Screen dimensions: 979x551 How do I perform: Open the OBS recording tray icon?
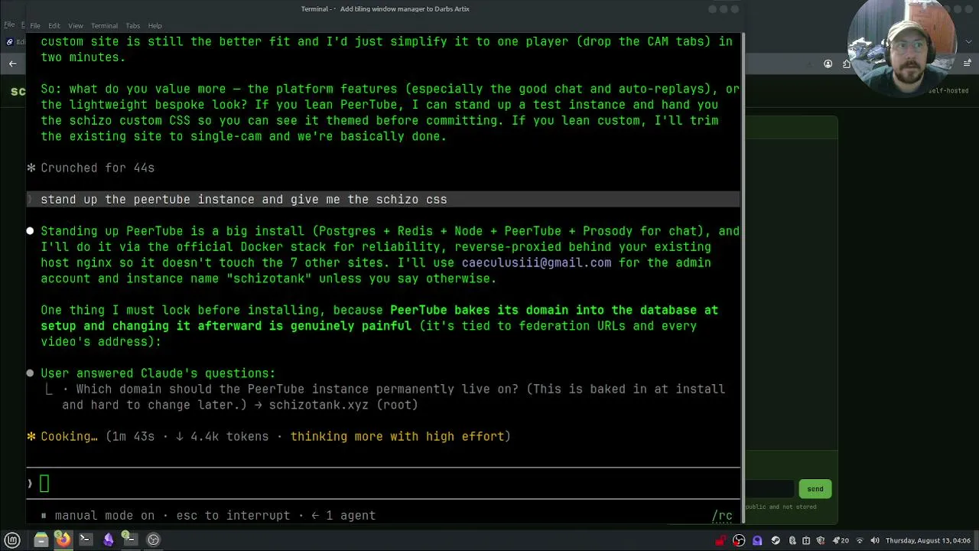739,540
